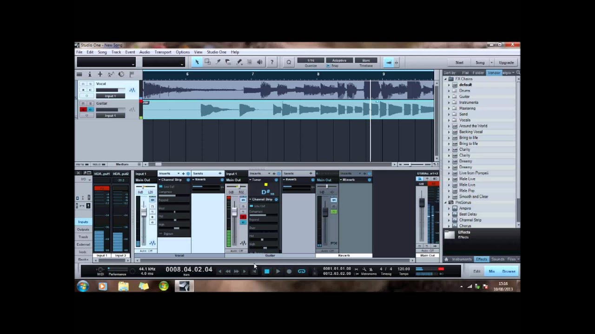Solo the Guitar track
The width and height of the screenshot is (595, 334).
click(x=90, y=103)
